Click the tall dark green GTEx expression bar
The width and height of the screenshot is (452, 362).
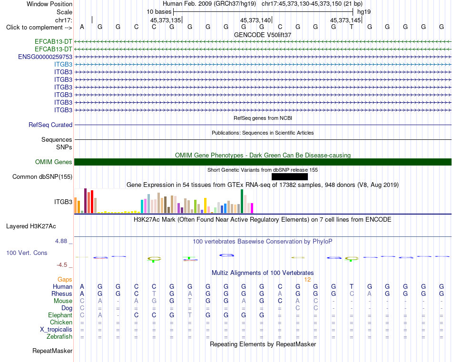pos(242,201)
